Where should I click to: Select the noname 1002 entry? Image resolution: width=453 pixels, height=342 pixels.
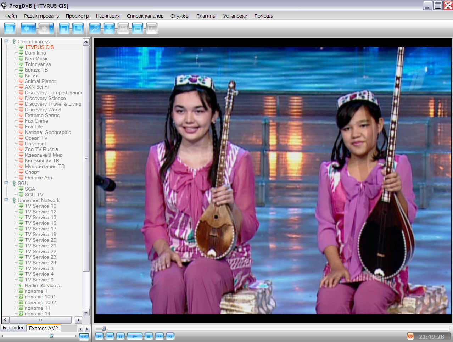point(40,302)
